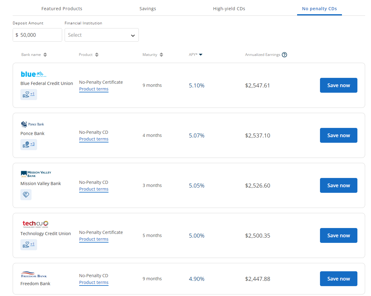Viewport: 371px width, 296px height.
Task: Click Save now for Blue Federal Credit Union
Action: pyautogui.click(x=339, y=85)
